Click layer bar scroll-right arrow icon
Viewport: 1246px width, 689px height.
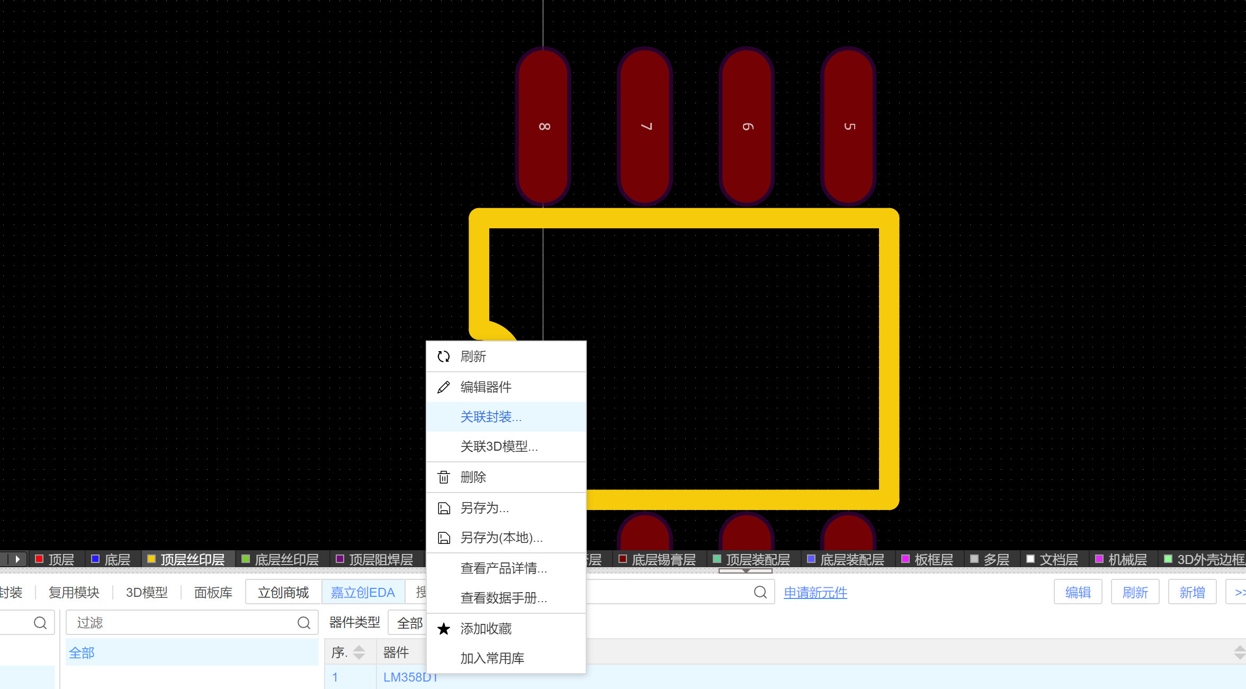pos(17,559)
